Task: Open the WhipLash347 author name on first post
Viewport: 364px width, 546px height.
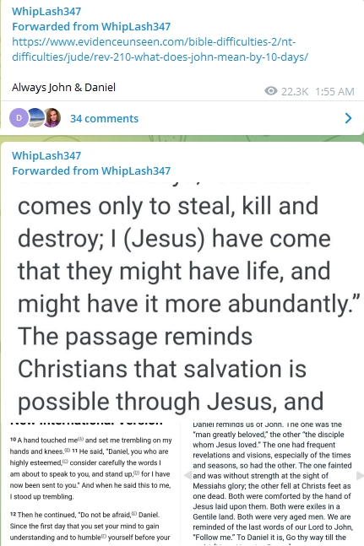Action: [x=46, y=11]
